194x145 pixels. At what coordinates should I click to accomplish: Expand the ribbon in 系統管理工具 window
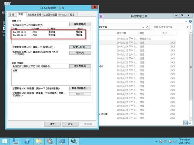coord(186,21)
